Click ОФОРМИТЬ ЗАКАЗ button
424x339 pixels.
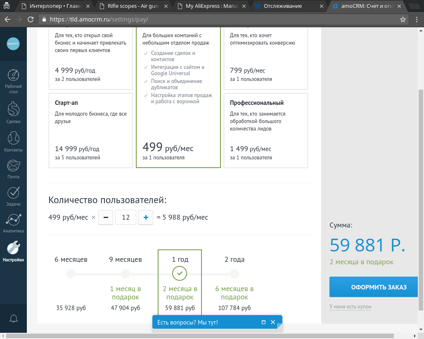[374, 287]
